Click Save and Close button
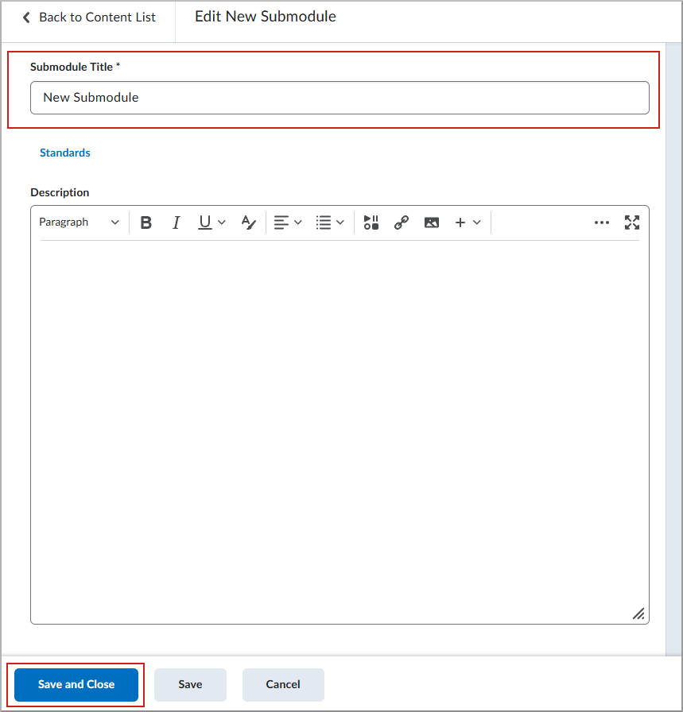The height and width of the screenshot is (712, 683). (76, 684)
